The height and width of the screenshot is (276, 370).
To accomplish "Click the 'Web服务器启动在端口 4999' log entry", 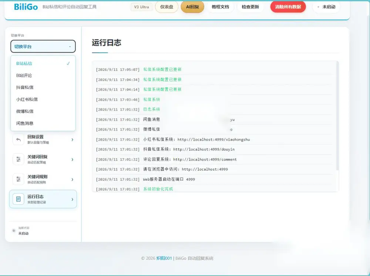I will (x=214, y=179).
